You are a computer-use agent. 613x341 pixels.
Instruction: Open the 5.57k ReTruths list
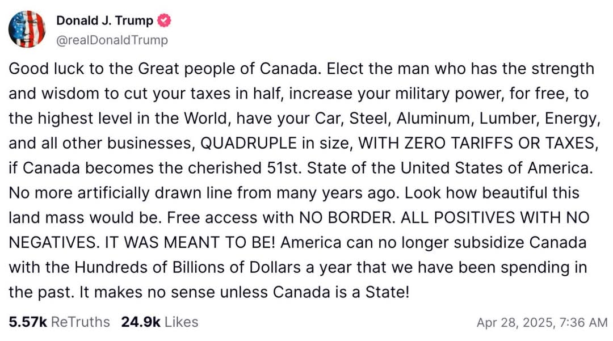pos(60,322)
